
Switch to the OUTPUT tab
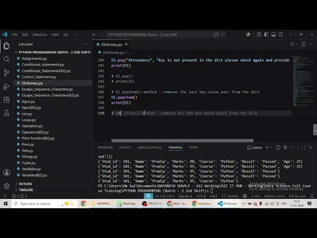point(125,148)
